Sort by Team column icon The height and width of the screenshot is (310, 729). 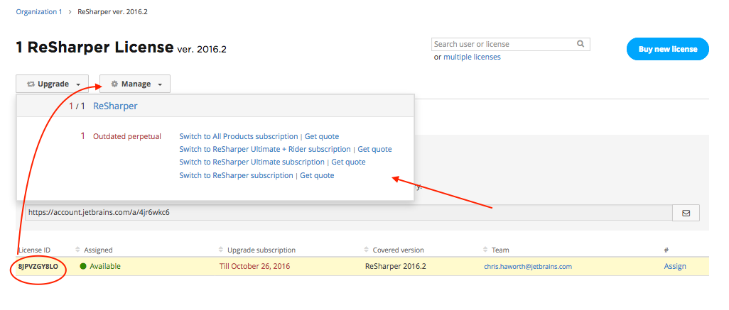(x=486, y=250)
